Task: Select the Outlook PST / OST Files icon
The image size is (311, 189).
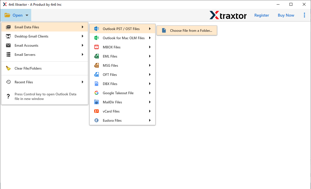Action: (x=97, y=29)
